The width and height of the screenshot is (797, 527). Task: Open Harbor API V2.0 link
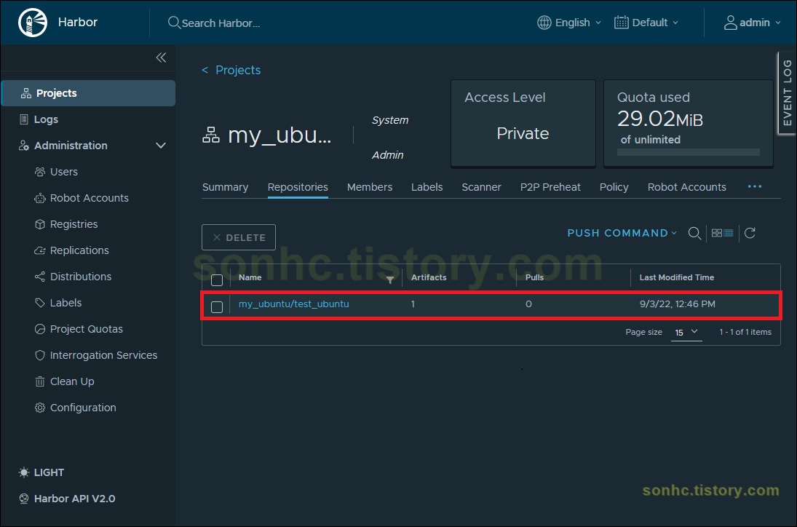coord(66,499)
